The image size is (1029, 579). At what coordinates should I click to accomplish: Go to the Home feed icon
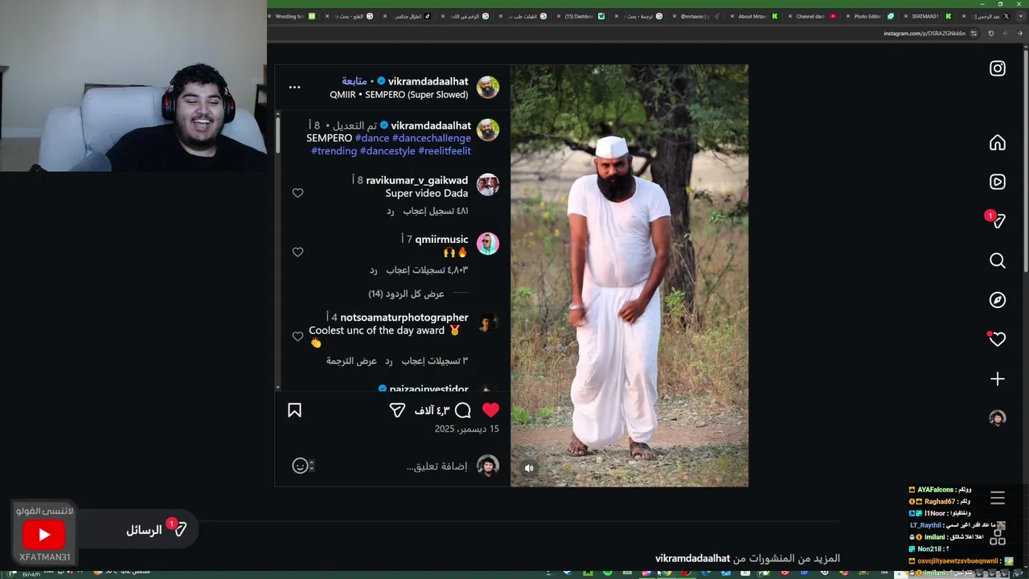(x=998, y=143)
